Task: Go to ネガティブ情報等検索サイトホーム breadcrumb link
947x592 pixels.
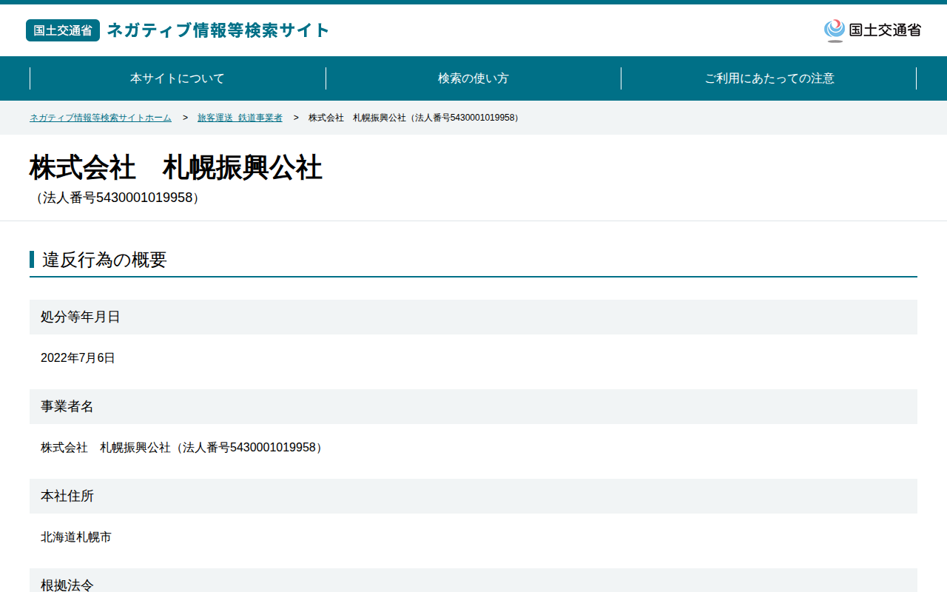Action: click(101, 118)
